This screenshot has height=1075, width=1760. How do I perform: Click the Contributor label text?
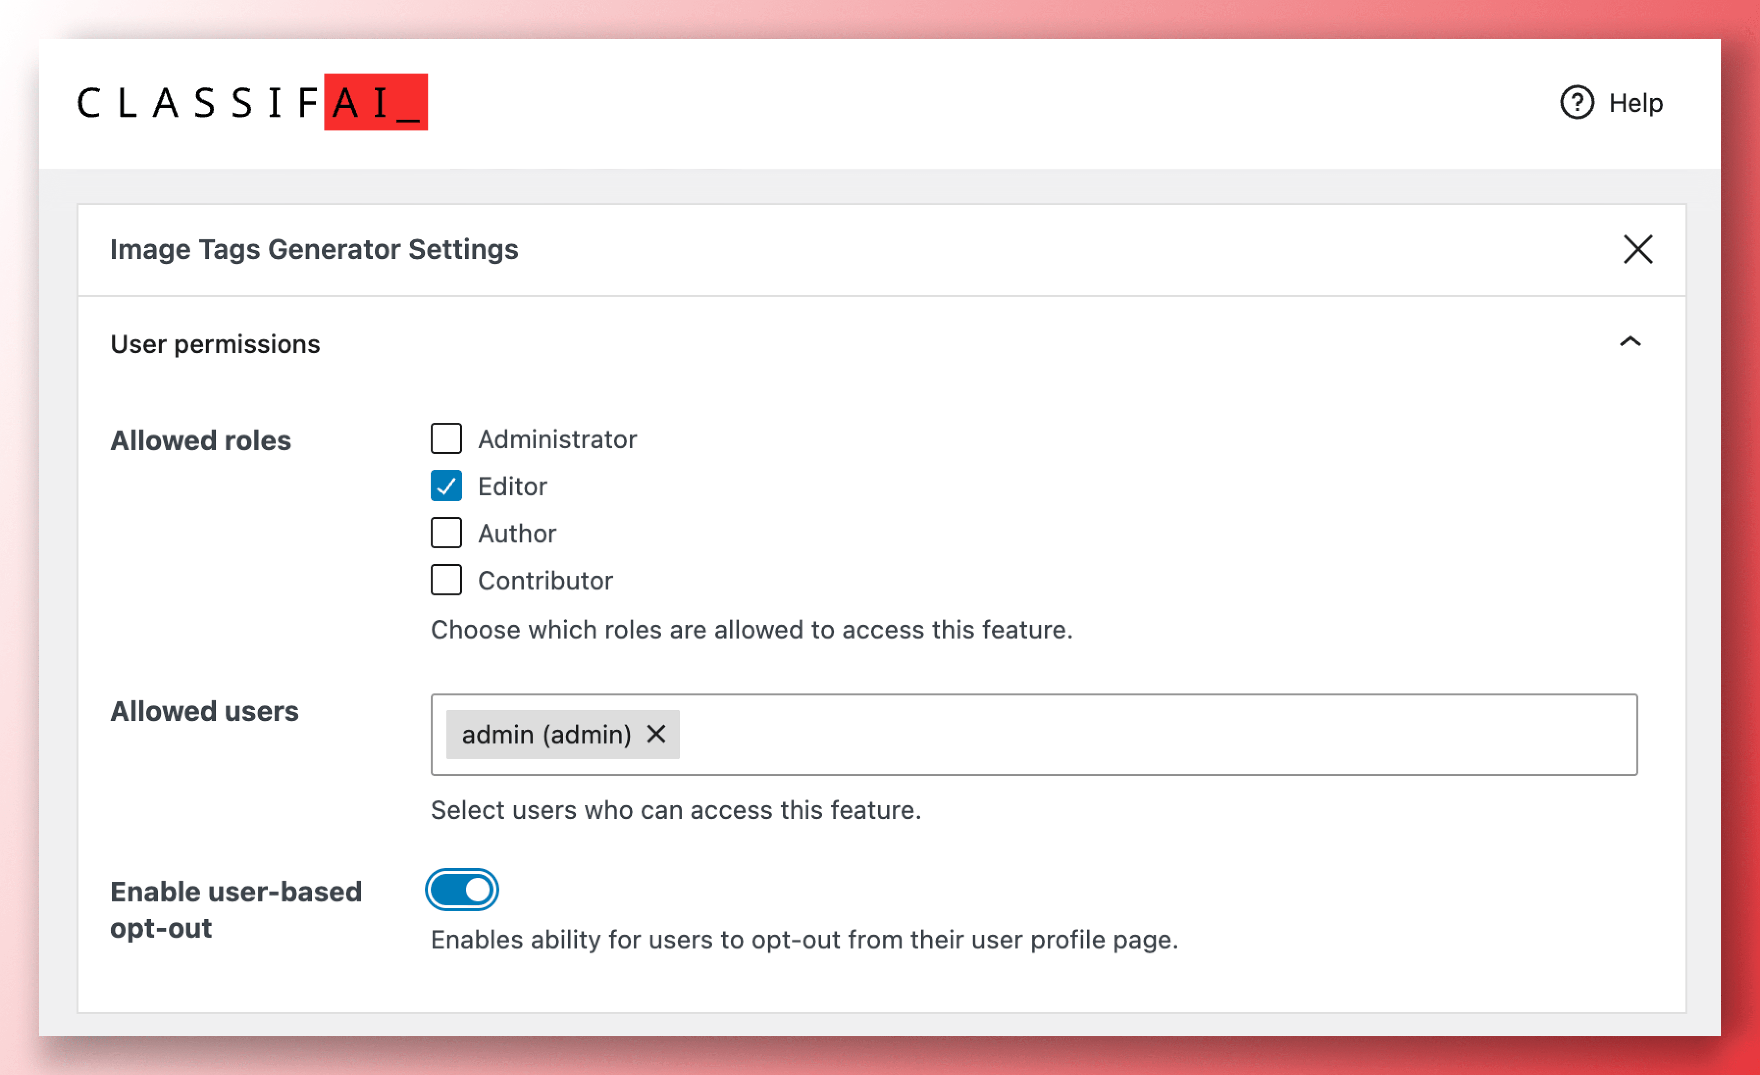pyautogui.click(x=545, y=581)
